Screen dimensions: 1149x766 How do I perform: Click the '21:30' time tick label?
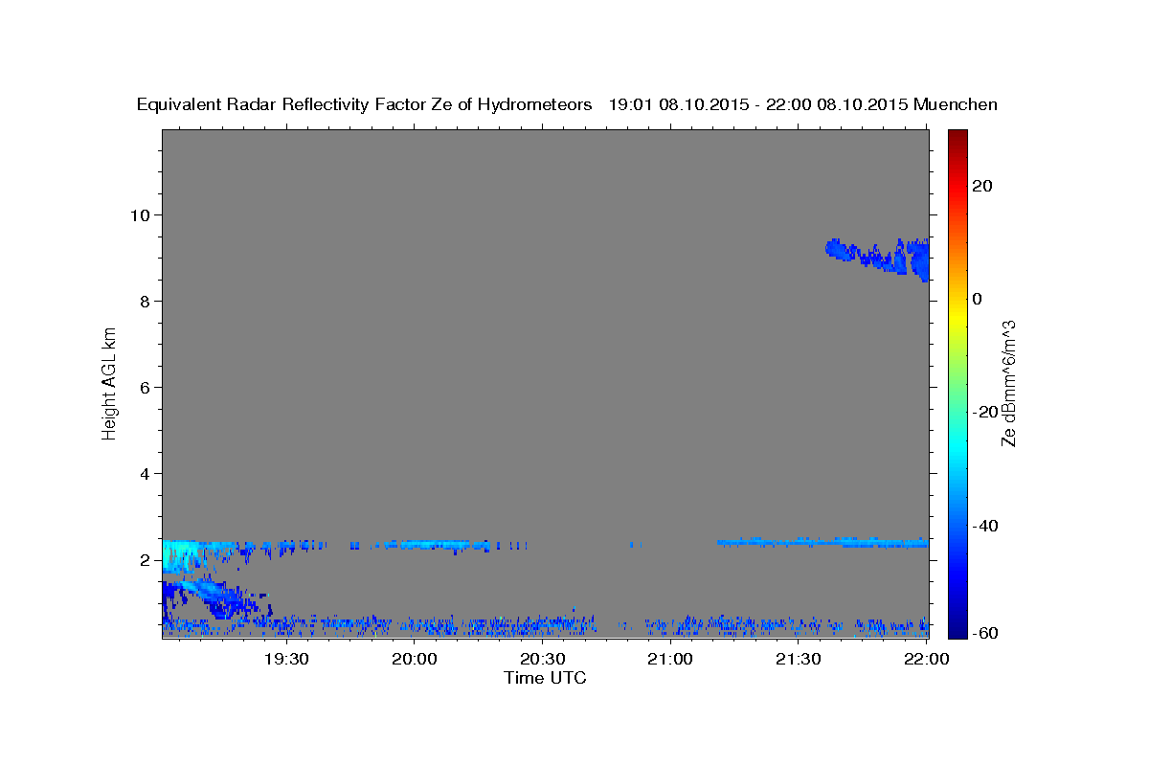[799, 660]
